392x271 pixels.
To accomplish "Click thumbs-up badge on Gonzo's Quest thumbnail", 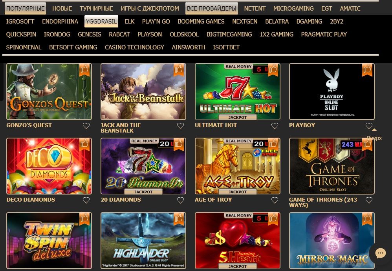I will coord(84,69).
